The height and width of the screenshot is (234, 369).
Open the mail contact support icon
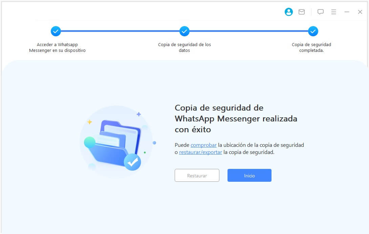click(x=301, y=12)
